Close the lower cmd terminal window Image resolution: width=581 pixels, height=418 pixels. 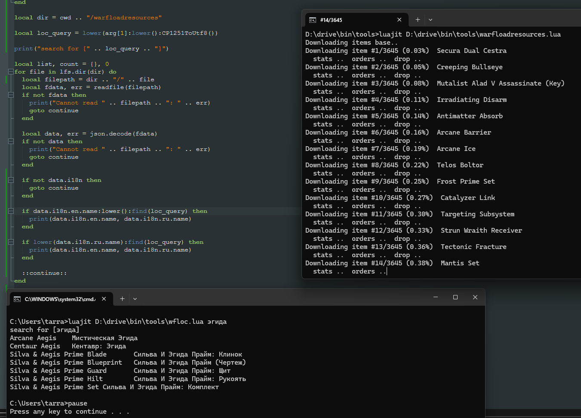[x=475, y=297]
